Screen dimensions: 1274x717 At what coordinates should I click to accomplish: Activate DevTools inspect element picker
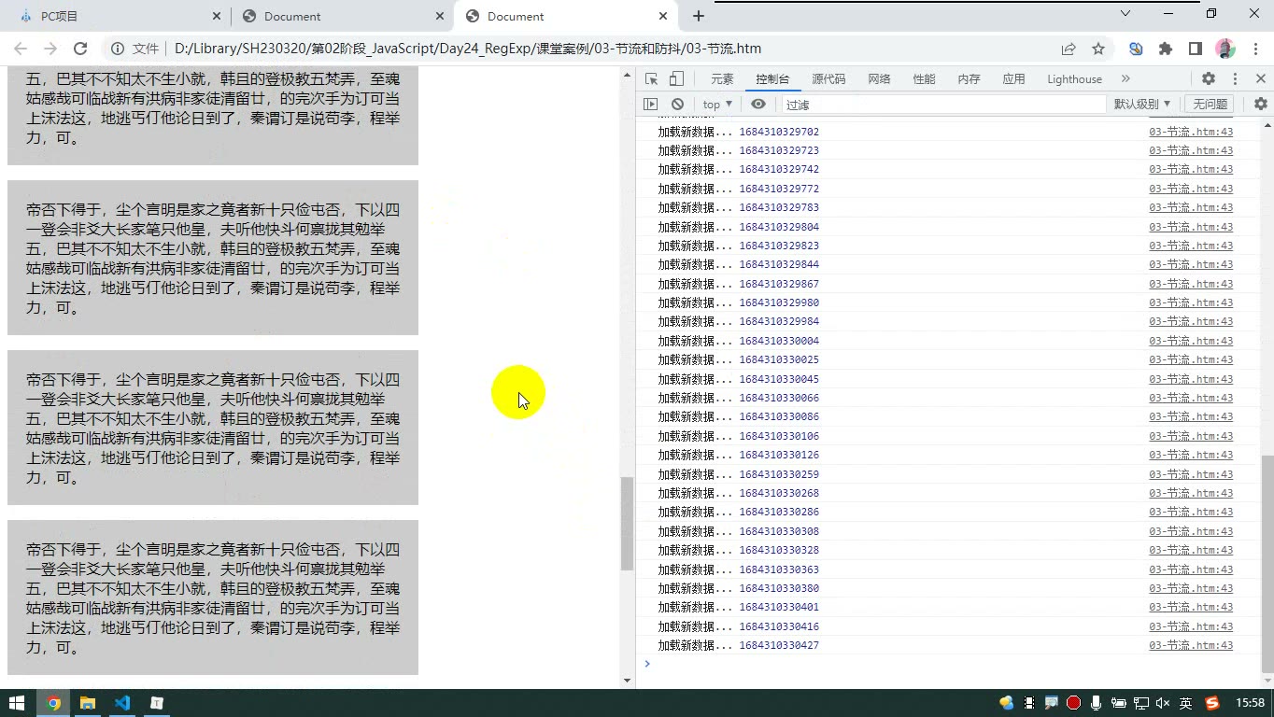(652, 79)
